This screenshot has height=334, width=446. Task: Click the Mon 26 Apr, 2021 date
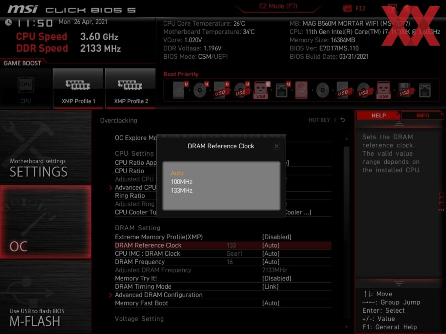(x=83, y=22)
